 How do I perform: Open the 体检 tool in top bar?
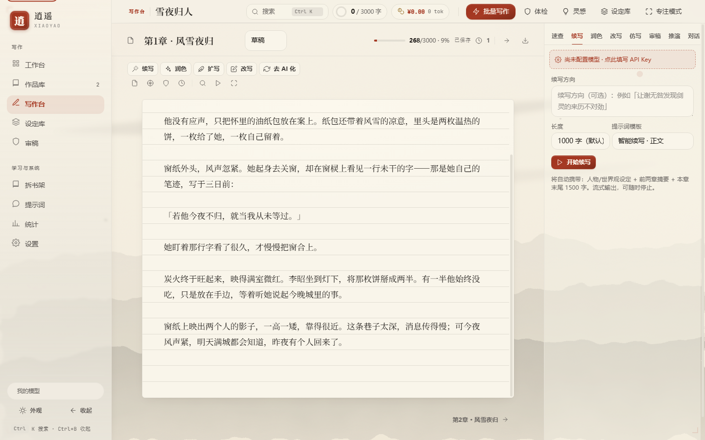[536, 11]
